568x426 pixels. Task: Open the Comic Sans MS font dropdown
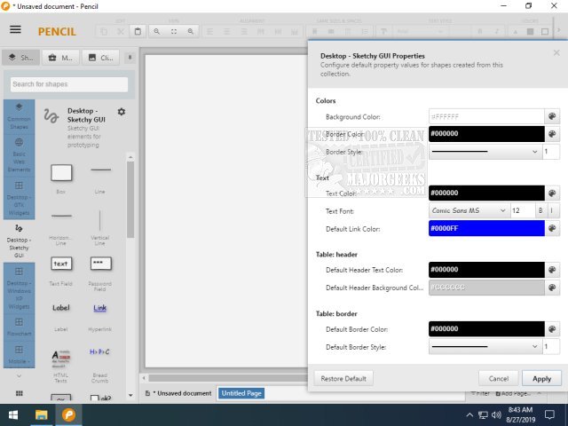point(469,210)
